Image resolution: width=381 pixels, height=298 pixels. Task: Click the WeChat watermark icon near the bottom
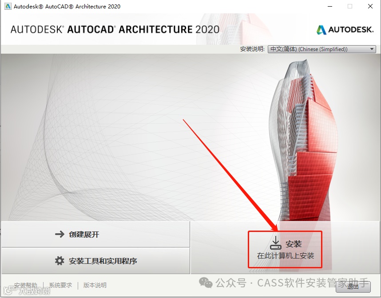(x=206, y=282)
